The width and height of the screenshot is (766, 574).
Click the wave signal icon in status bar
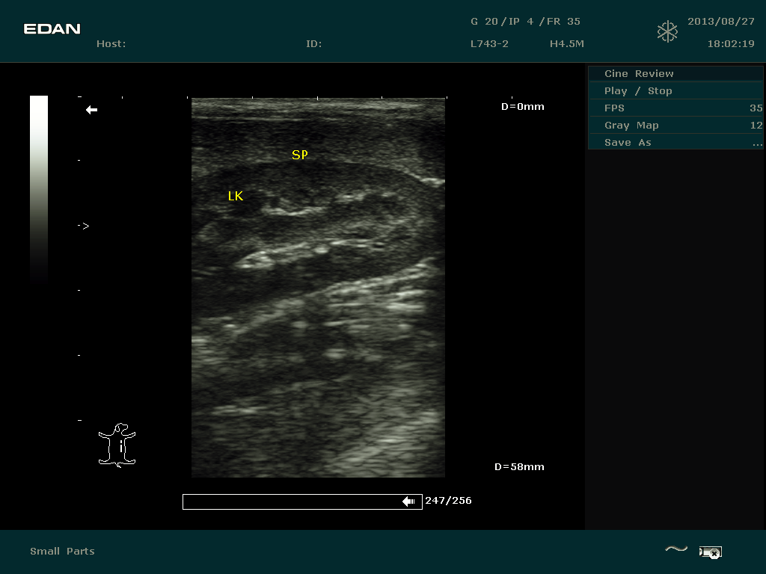676,549
